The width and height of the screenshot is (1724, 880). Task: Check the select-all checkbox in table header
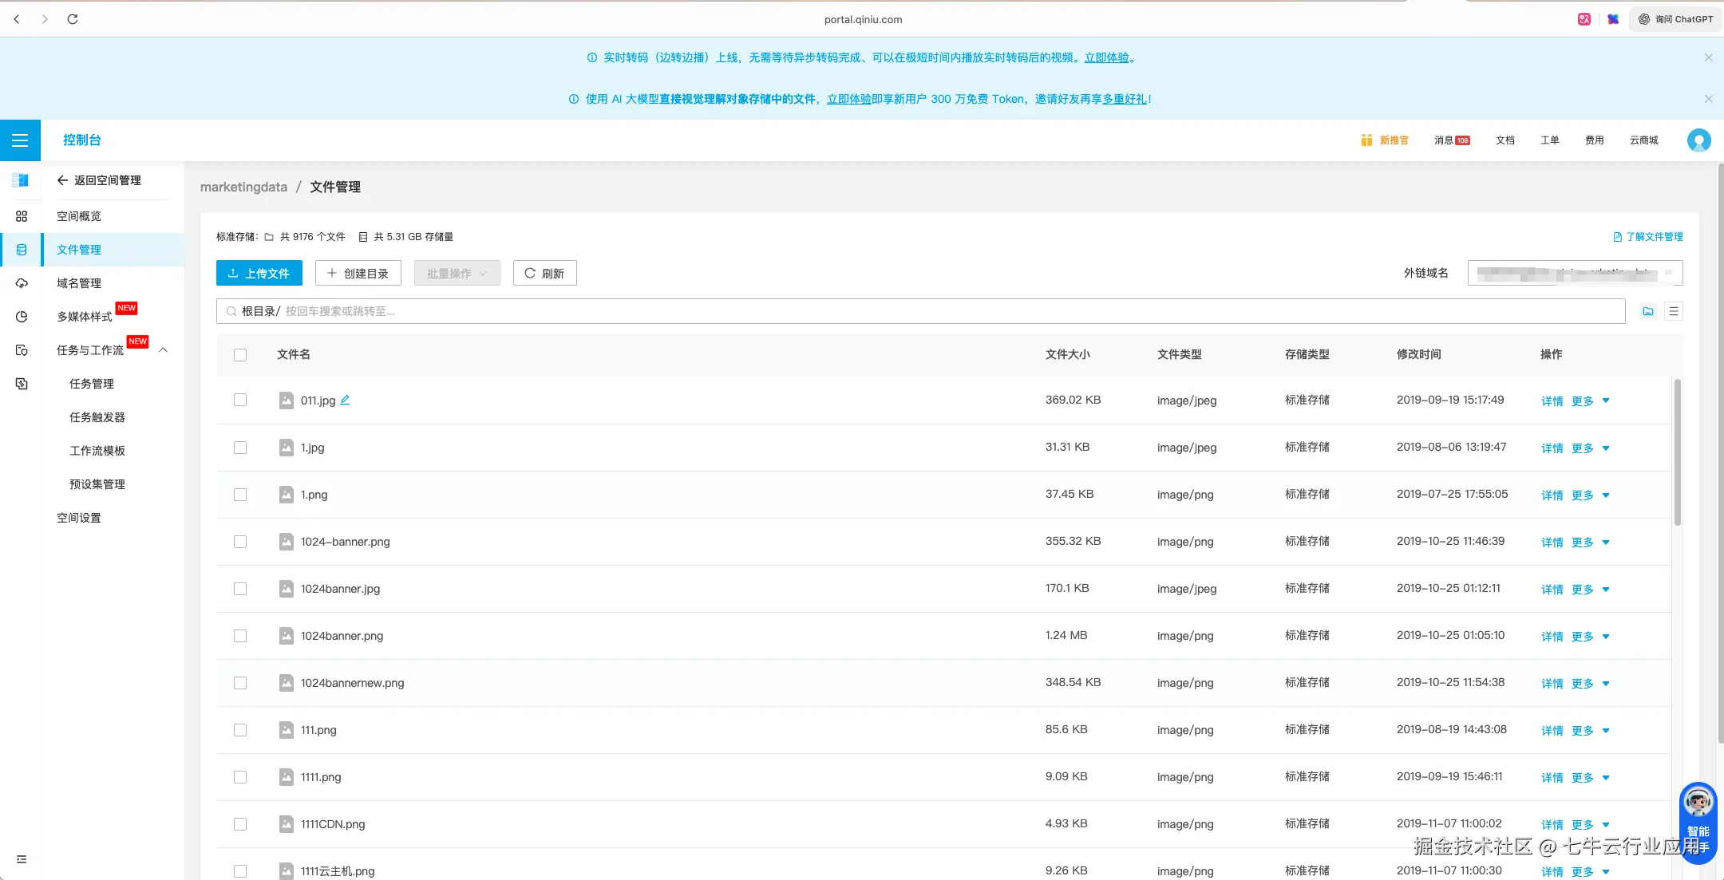click(x=240, y=354)
